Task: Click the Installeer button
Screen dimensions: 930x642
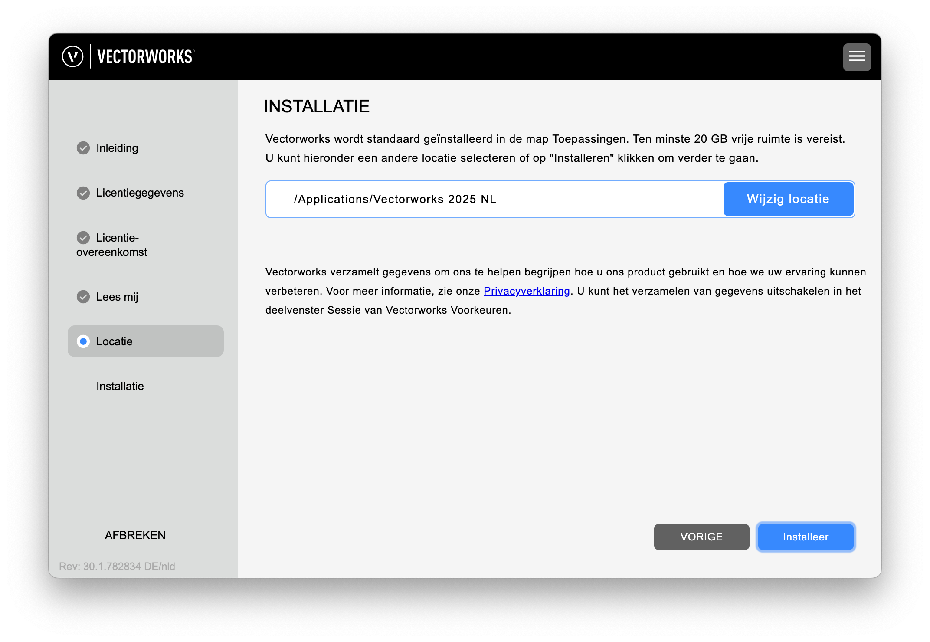Action: point(806,537)
